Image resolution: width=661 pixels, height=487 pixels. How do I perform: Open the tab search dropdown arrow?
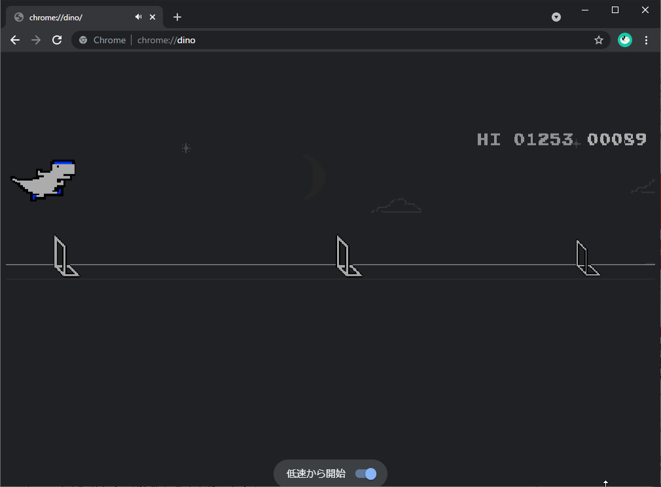(x=556, y=17)
